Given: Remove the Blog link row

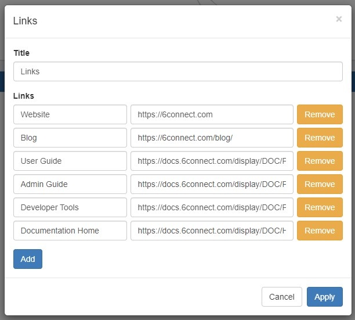Looking at the screenshot, I should click(320, 138).
